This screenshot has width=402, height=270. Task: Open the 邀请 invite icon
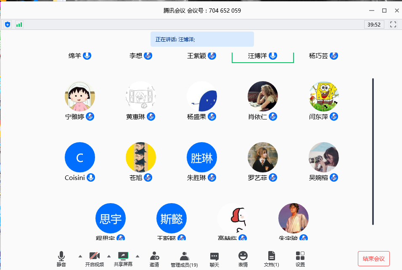(x=154, y=259)
